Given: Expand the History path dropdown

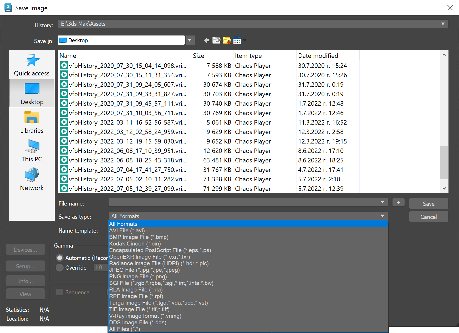Looking at the screenshot, I should [443, 24].
